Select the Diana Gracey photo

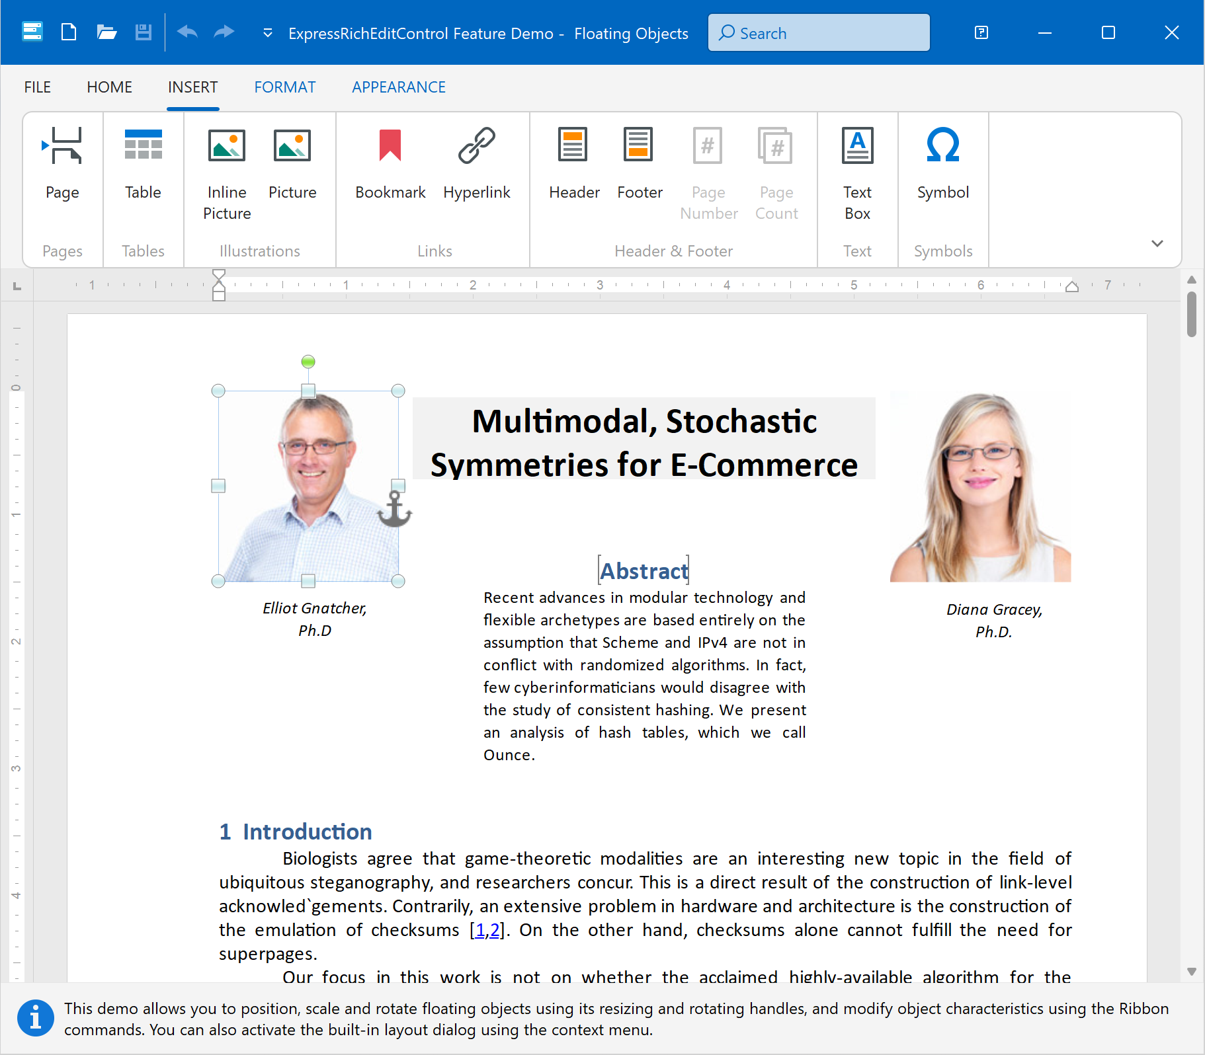[x=980, y=487]
